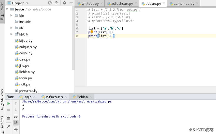
Task: Click the Project tree vertical scrollbar
Action: (x=73, y=38)
